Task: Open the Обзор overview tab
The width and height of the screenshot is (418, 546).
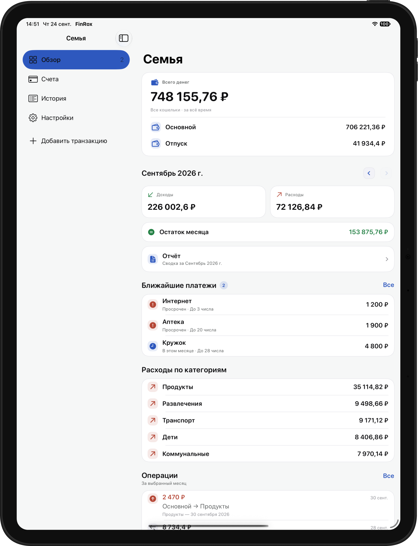Action: [x=76, y=60]
